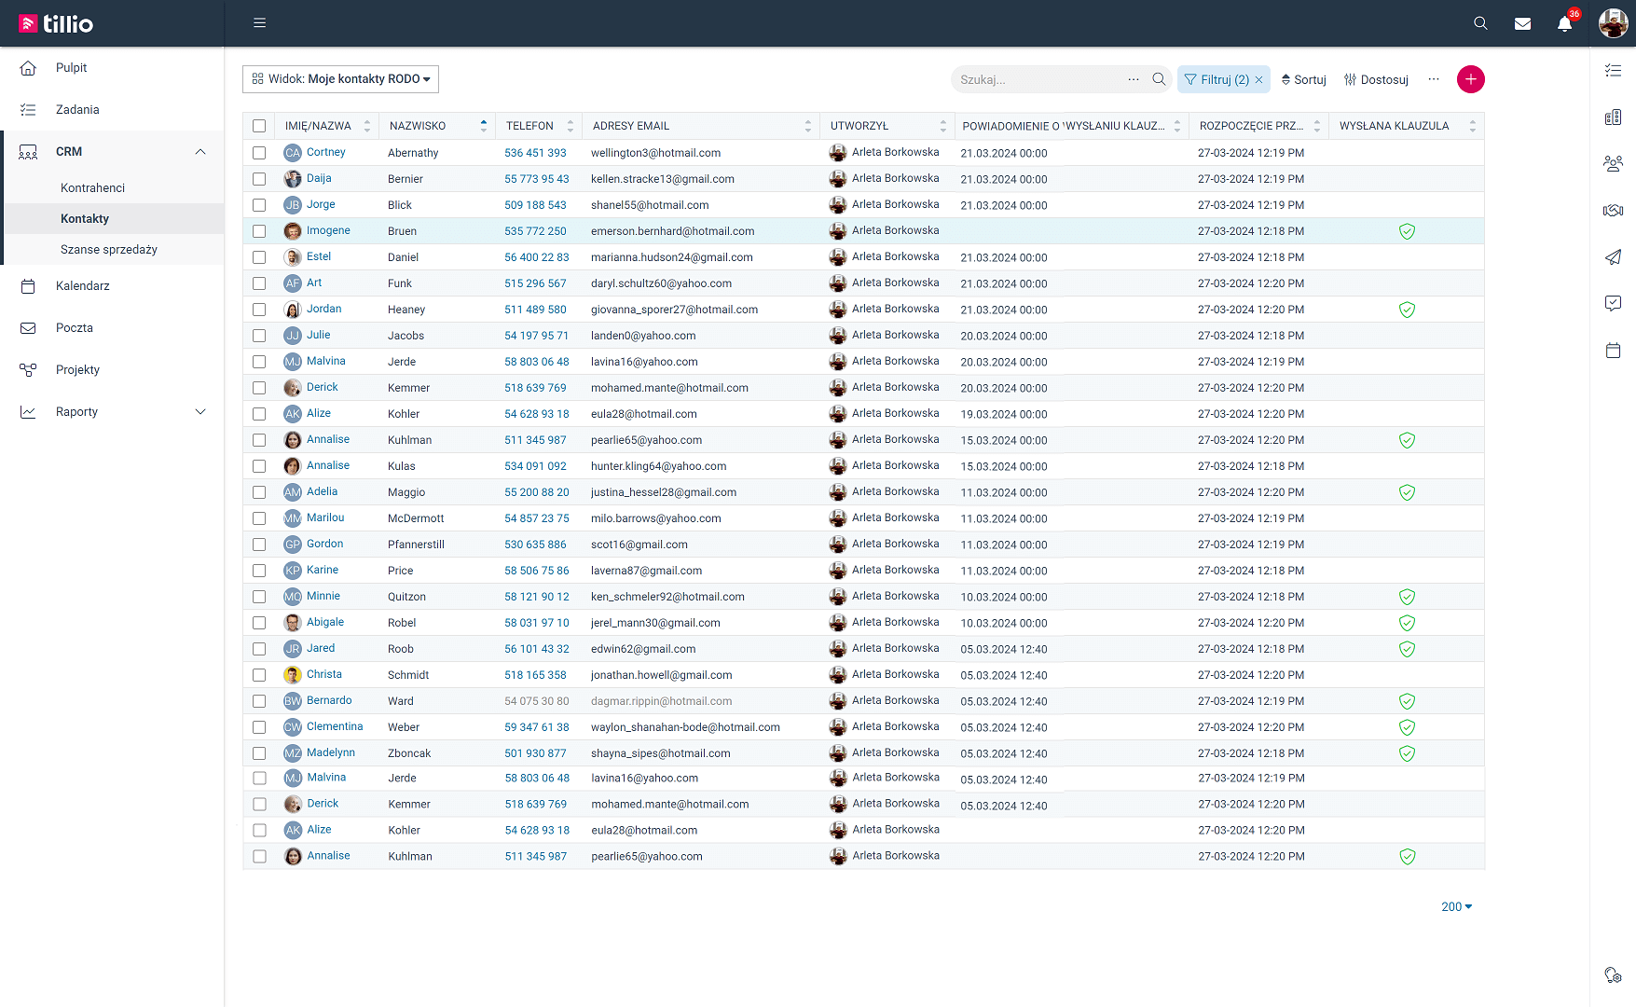The image size is (1636, 1007).
Task: Open the three-dots more options next to Dostosuj
Action: [1434, 79]
